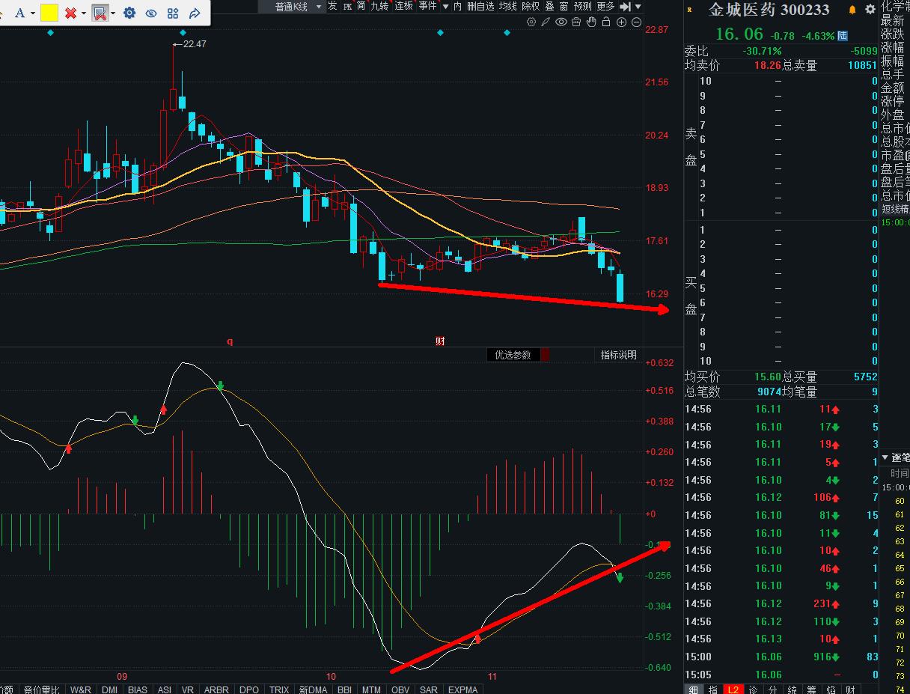Image resolution: width=910 pixels, height=694 pixels.
Task: Expand the arrow after 事件
Action: pos(445,7)
